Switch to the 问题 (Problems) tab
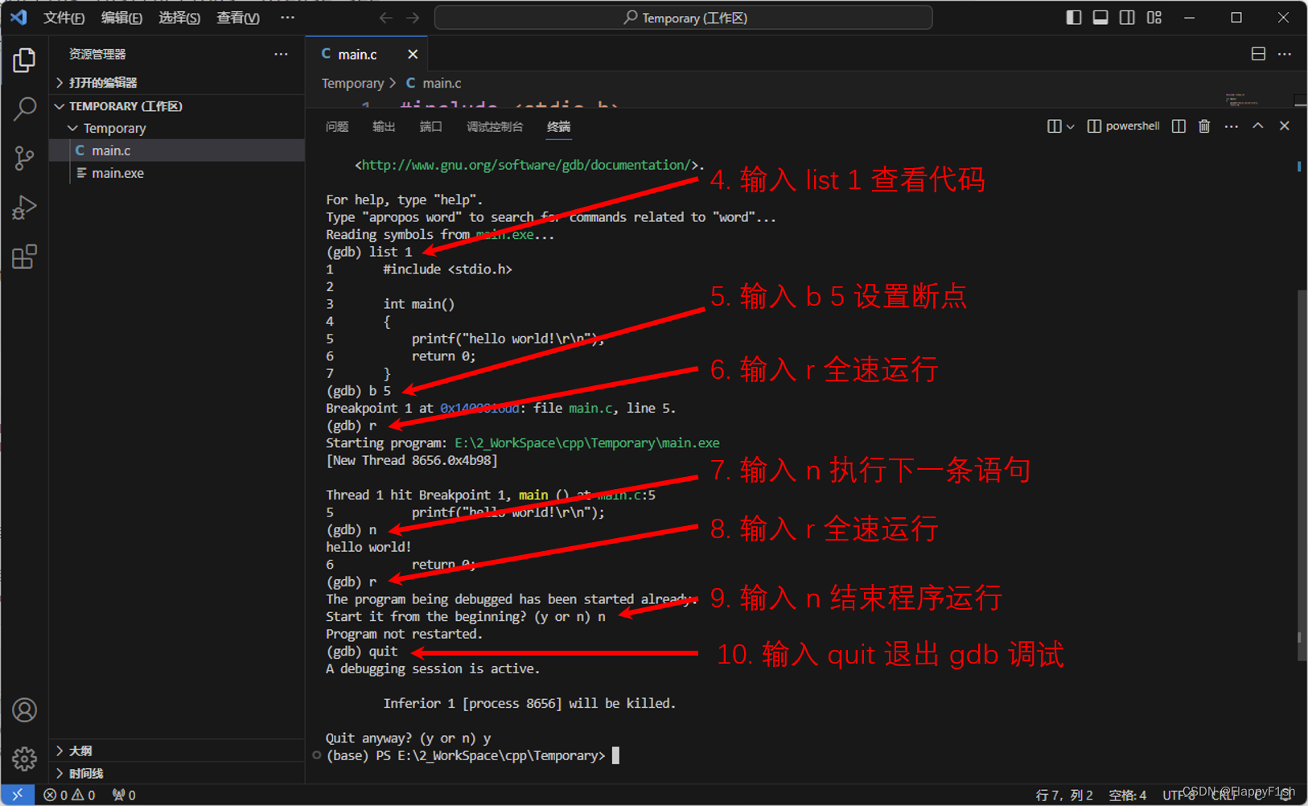 [x=337, y=127]
